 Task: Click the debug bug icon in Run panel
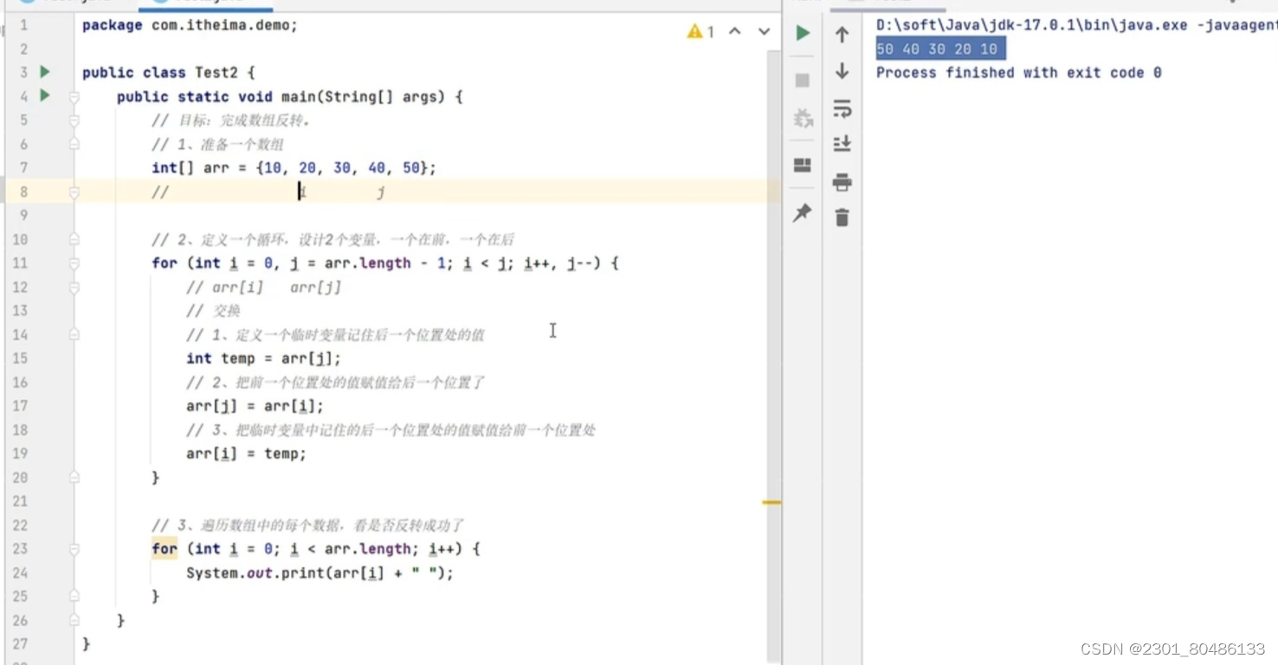click(x=803, y=118)
